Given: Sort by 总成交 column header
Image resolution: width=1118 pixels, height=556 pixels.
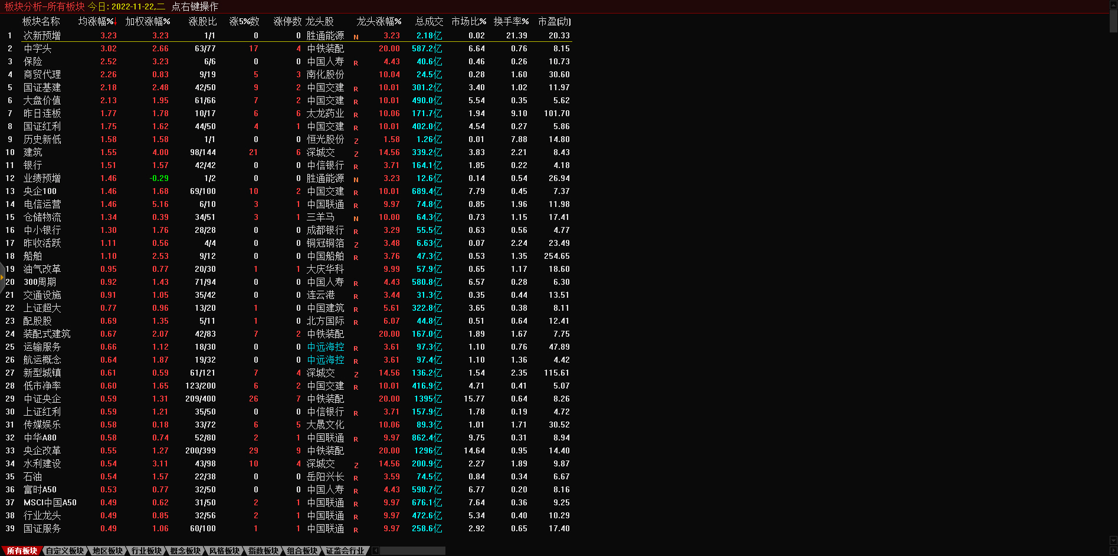Looking at the screenshot, I should tap(429, 21).
